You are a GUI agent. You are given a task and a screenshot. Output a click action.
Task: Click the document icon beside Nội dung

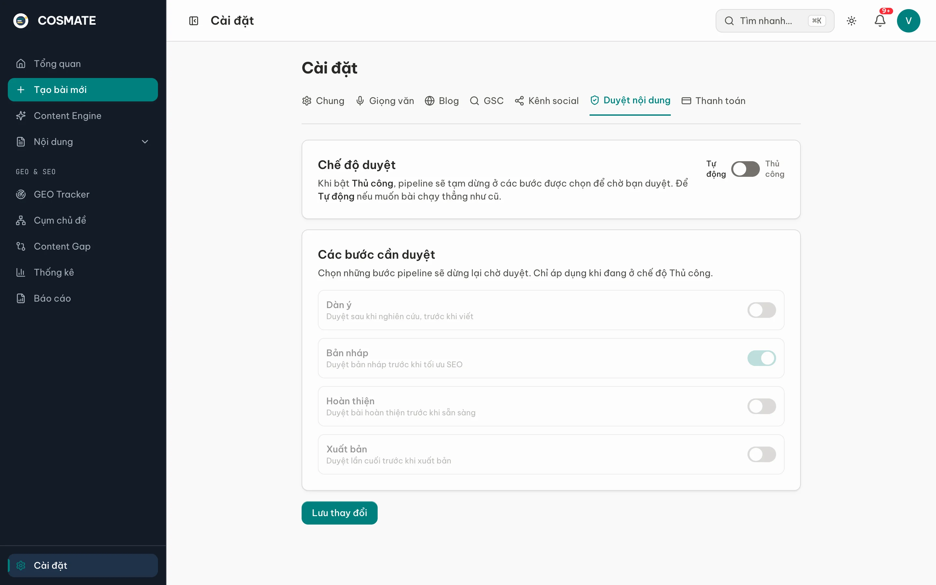(x=21, y=142)
